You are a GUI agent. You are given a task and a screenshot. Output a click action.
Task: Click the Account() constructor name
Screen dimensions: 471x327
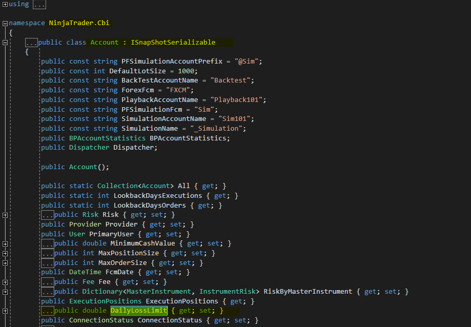click(83, 167)
